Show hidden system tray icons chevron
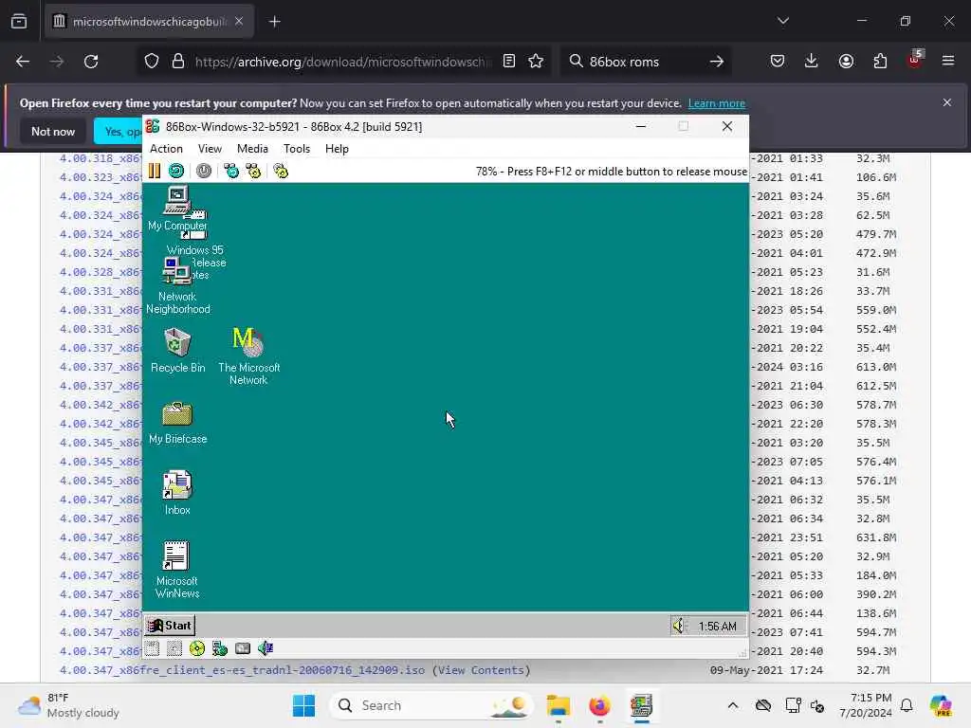 [x=733, y=705]
